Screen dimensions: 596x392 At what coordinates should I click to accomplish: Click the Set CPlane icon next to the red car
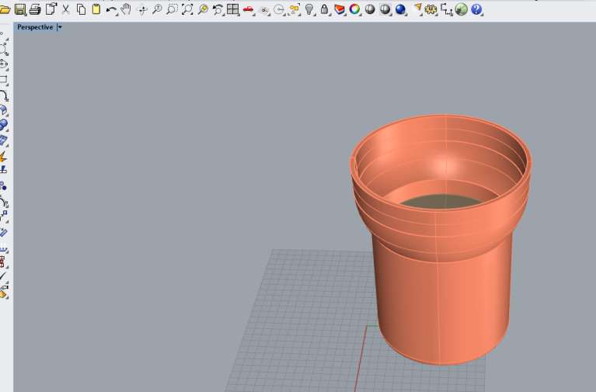[263, 10]
